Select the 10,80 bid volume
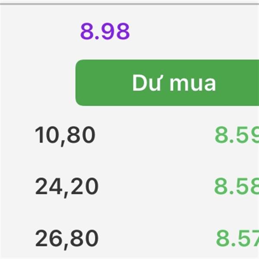 pyautogui.click(x=65, y=136)
